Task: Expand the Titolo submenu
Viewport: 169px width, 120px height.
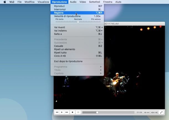Action: 77,70
